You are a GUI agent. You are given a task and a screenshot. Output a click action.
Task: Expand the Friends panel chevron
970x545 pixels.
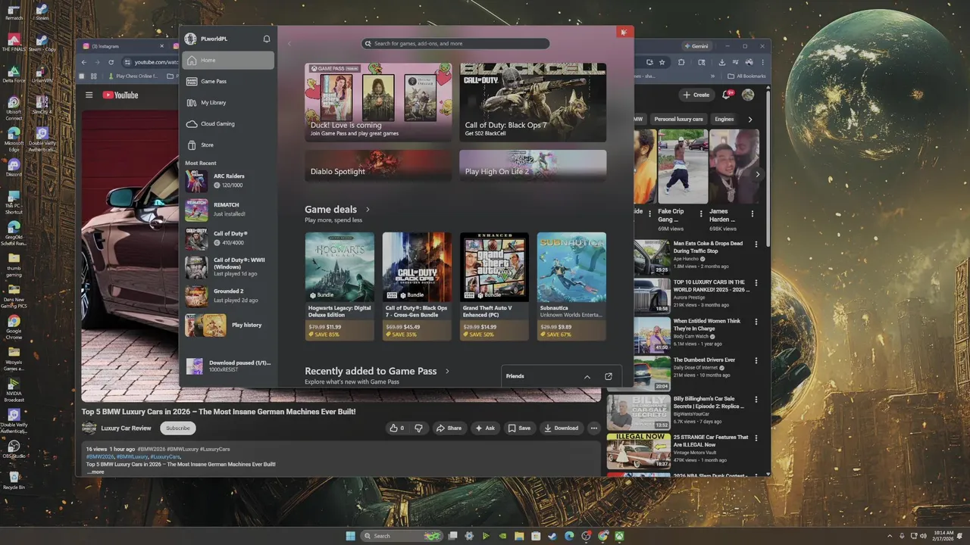(x=587, y=376)
